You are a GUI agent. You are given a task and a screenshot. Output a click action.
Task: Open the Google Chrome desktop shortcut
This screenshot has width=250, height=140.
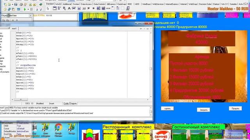tap(58, 130)
